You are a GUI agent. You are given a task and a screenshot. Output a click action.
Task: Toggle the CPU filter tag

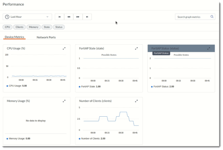[x=7, y=27]
